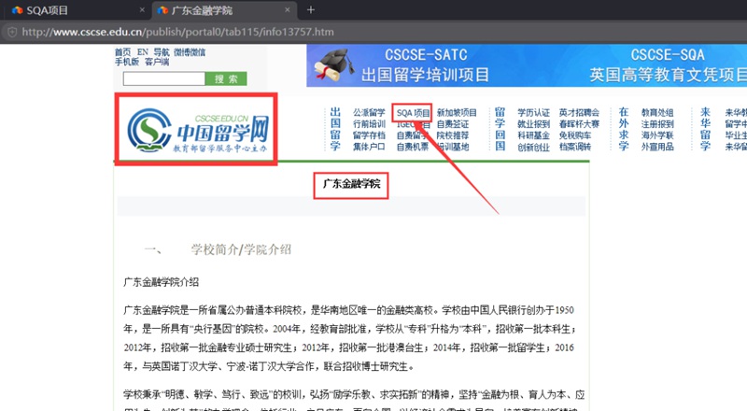
Task: Open the 自费机票 link
Action: pos(413,147)
